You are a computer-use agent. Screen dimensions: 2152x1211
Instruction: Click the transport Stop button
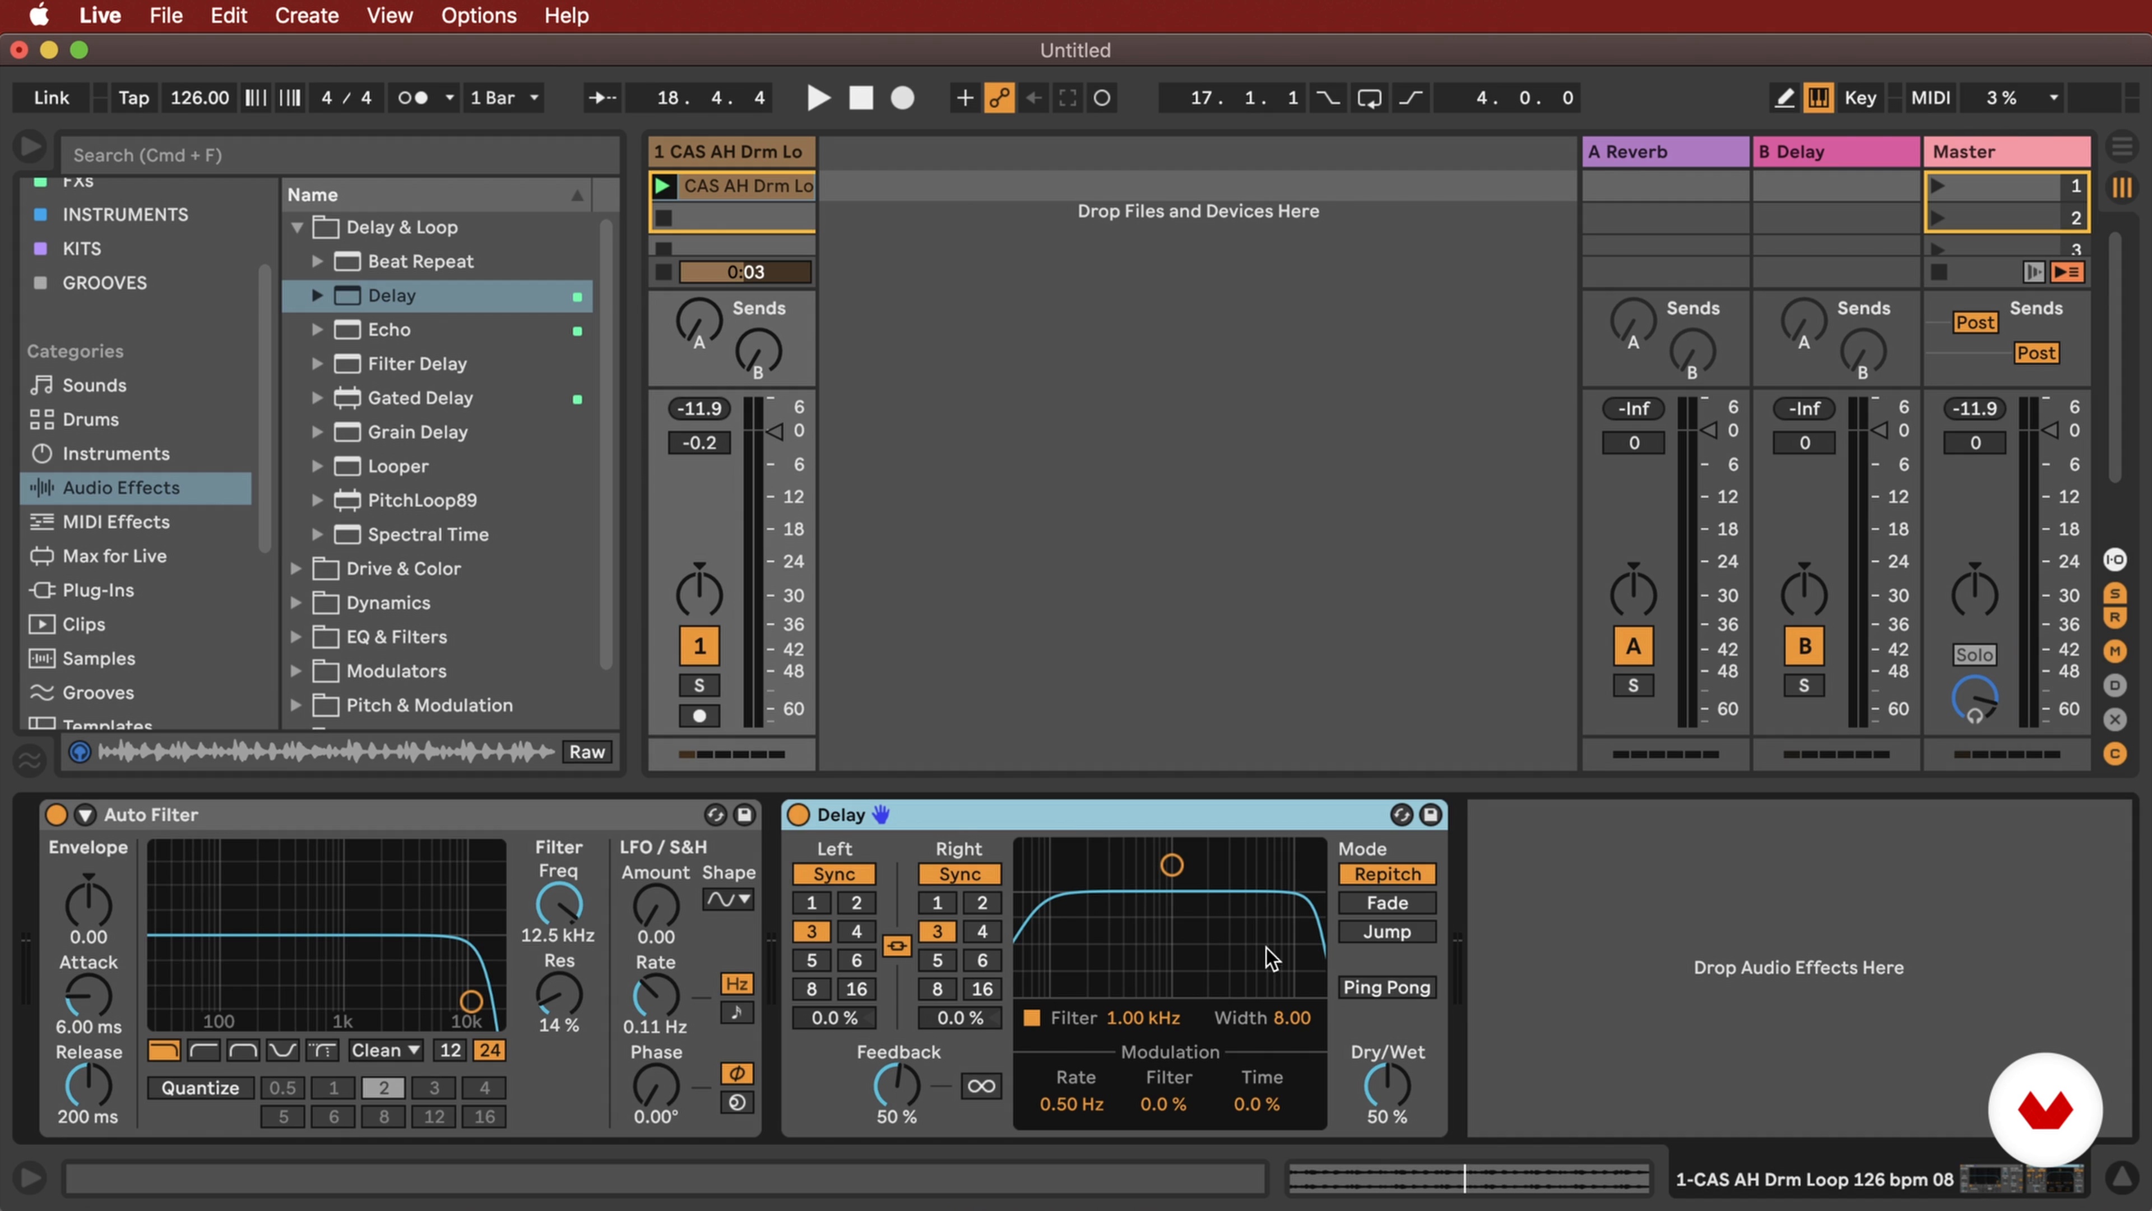[x=860, y=98]
